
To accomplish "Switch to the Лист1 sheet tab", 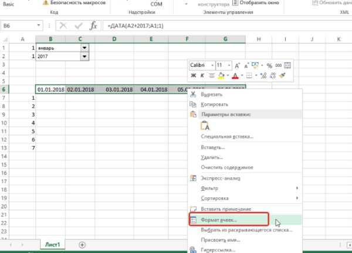I will coord(53,244).
